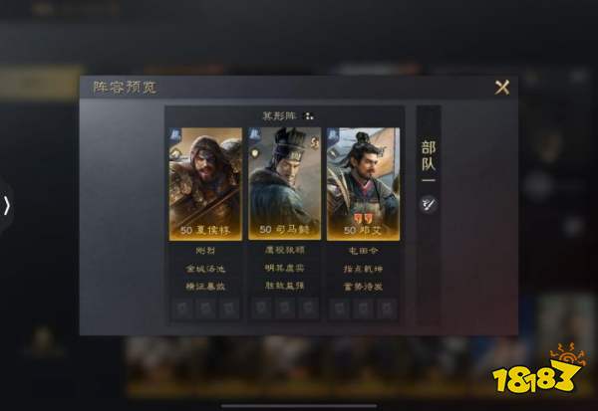The width and height of the screenshot is (598, 411).
Task: Click the last equipment slot under 邓艾
Action: click(x=387, y=308)
